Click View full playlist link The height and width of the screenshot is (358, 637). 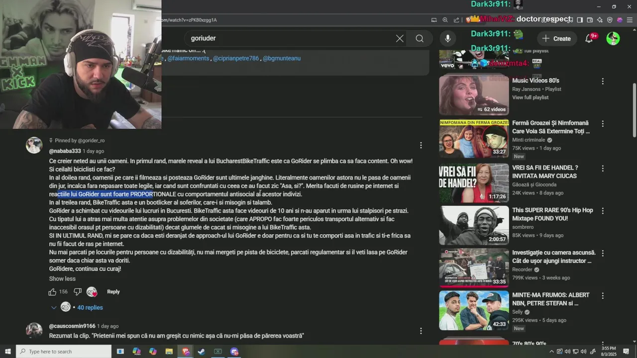point(530,97)
